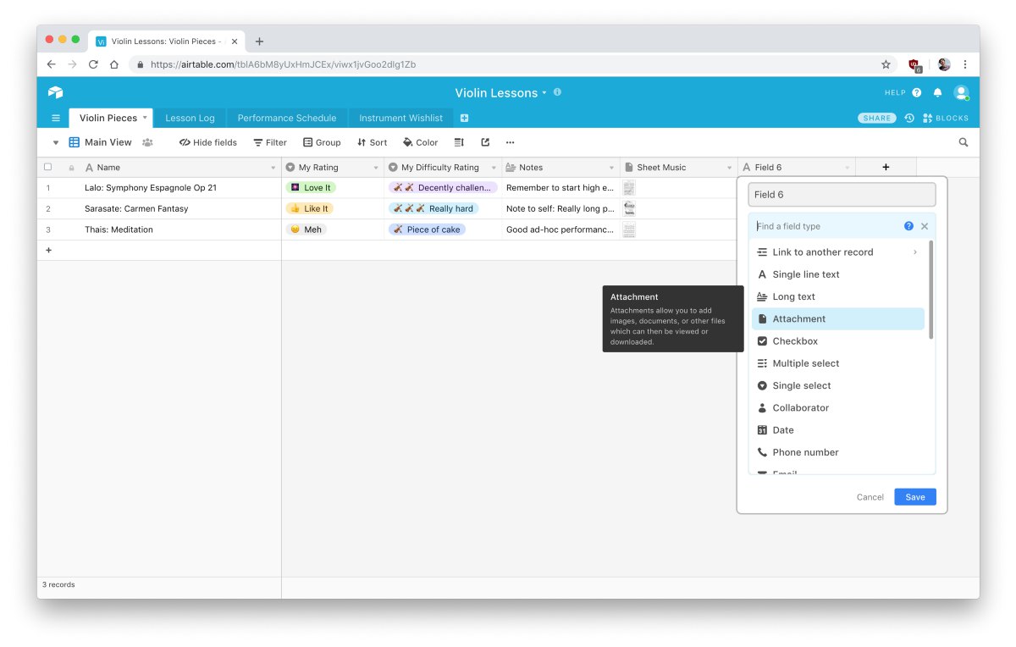Open the Filter menu
Viewport: 1016px width, 647px height.
coord(270,142)
